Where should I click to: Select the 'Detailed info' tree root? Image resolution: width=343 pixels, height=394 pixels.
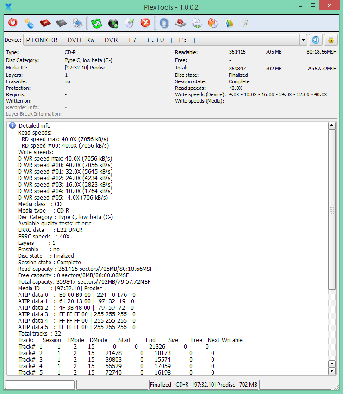(35, 125)
